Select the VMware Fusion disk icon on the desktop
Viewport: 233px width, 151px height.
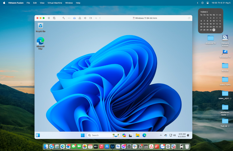tap(225, 41)
